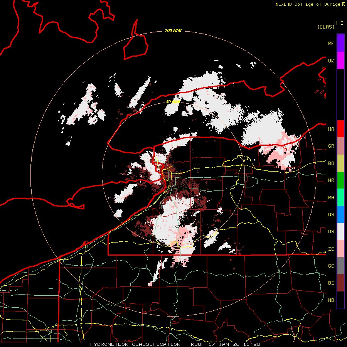Click the RF purple legend swatch
The width and height of the screenshot is (347, 347).
pyautogui.click(x=340, y=43)
